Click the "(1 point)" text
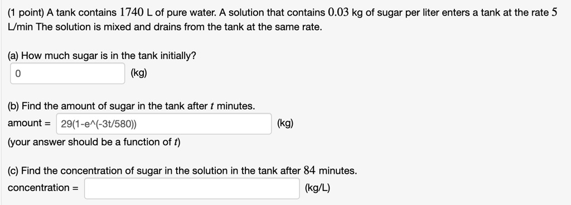This screenshot has width=571, height=205. coord(26,13)
